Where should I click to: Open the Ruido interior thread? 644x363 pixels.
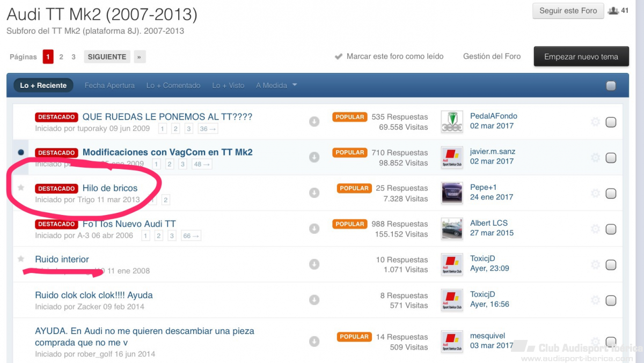pos(62,260)
